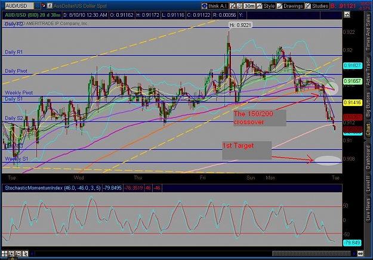Click the Daily R1 pivot line label
The width and height of the screenshot is (373, 260).
click(x=14, y=52)
